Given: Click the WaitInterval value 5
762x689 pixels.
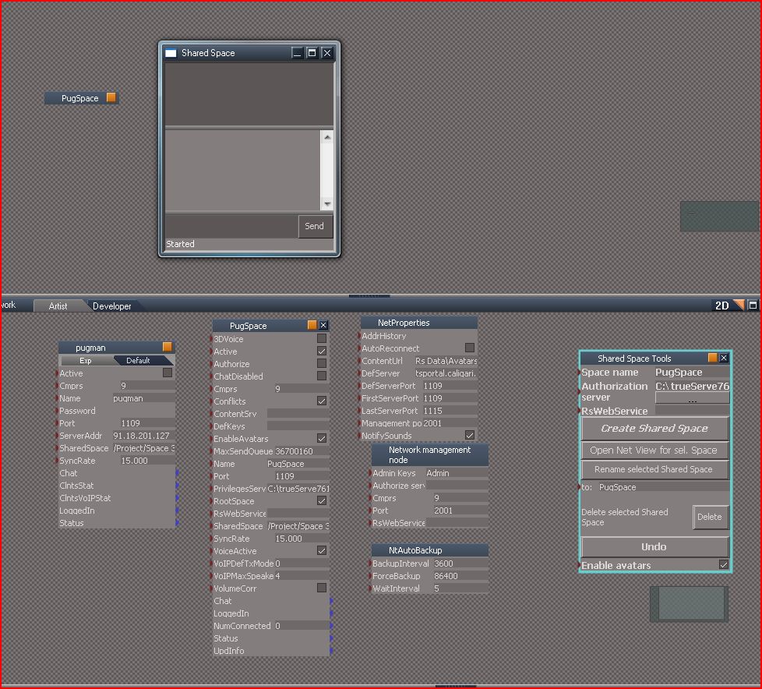Looking at the screenshot, I should point(460,588).
